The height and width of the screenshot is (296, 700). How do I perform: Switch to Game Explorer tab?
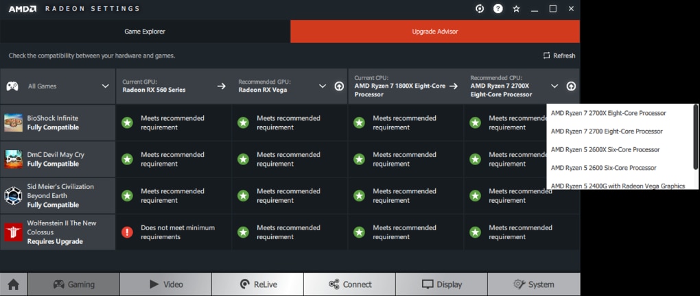coord(145,32)
